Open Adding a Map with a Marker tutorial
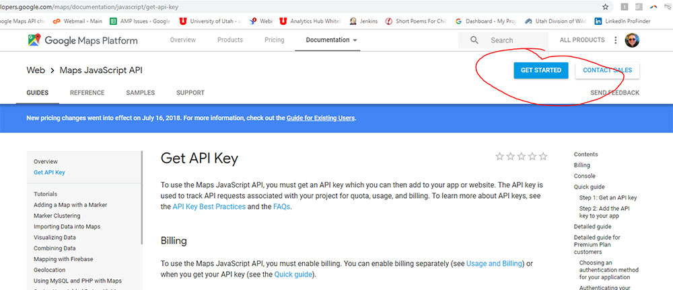The height and width of the screenshot is (290, 673). click(x=71, y=205)
